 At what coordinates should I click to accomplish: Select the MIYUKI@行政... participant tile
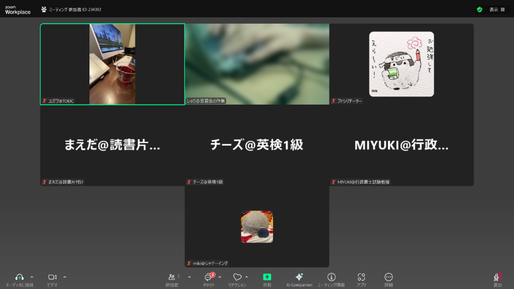[402, 145]
